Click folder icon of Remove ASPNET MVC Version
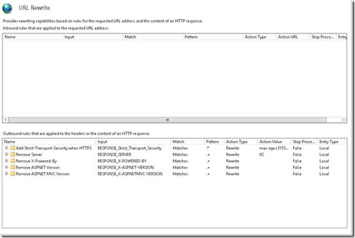 click(12, 174)
